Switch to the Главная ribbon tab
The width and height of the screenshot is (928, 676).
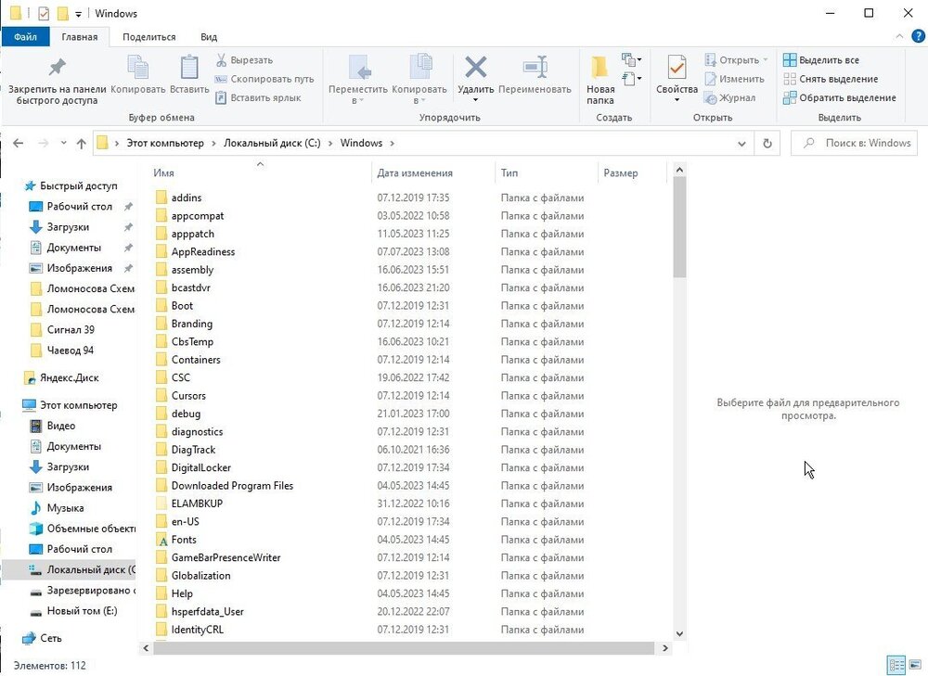click(x=79, y=37)
